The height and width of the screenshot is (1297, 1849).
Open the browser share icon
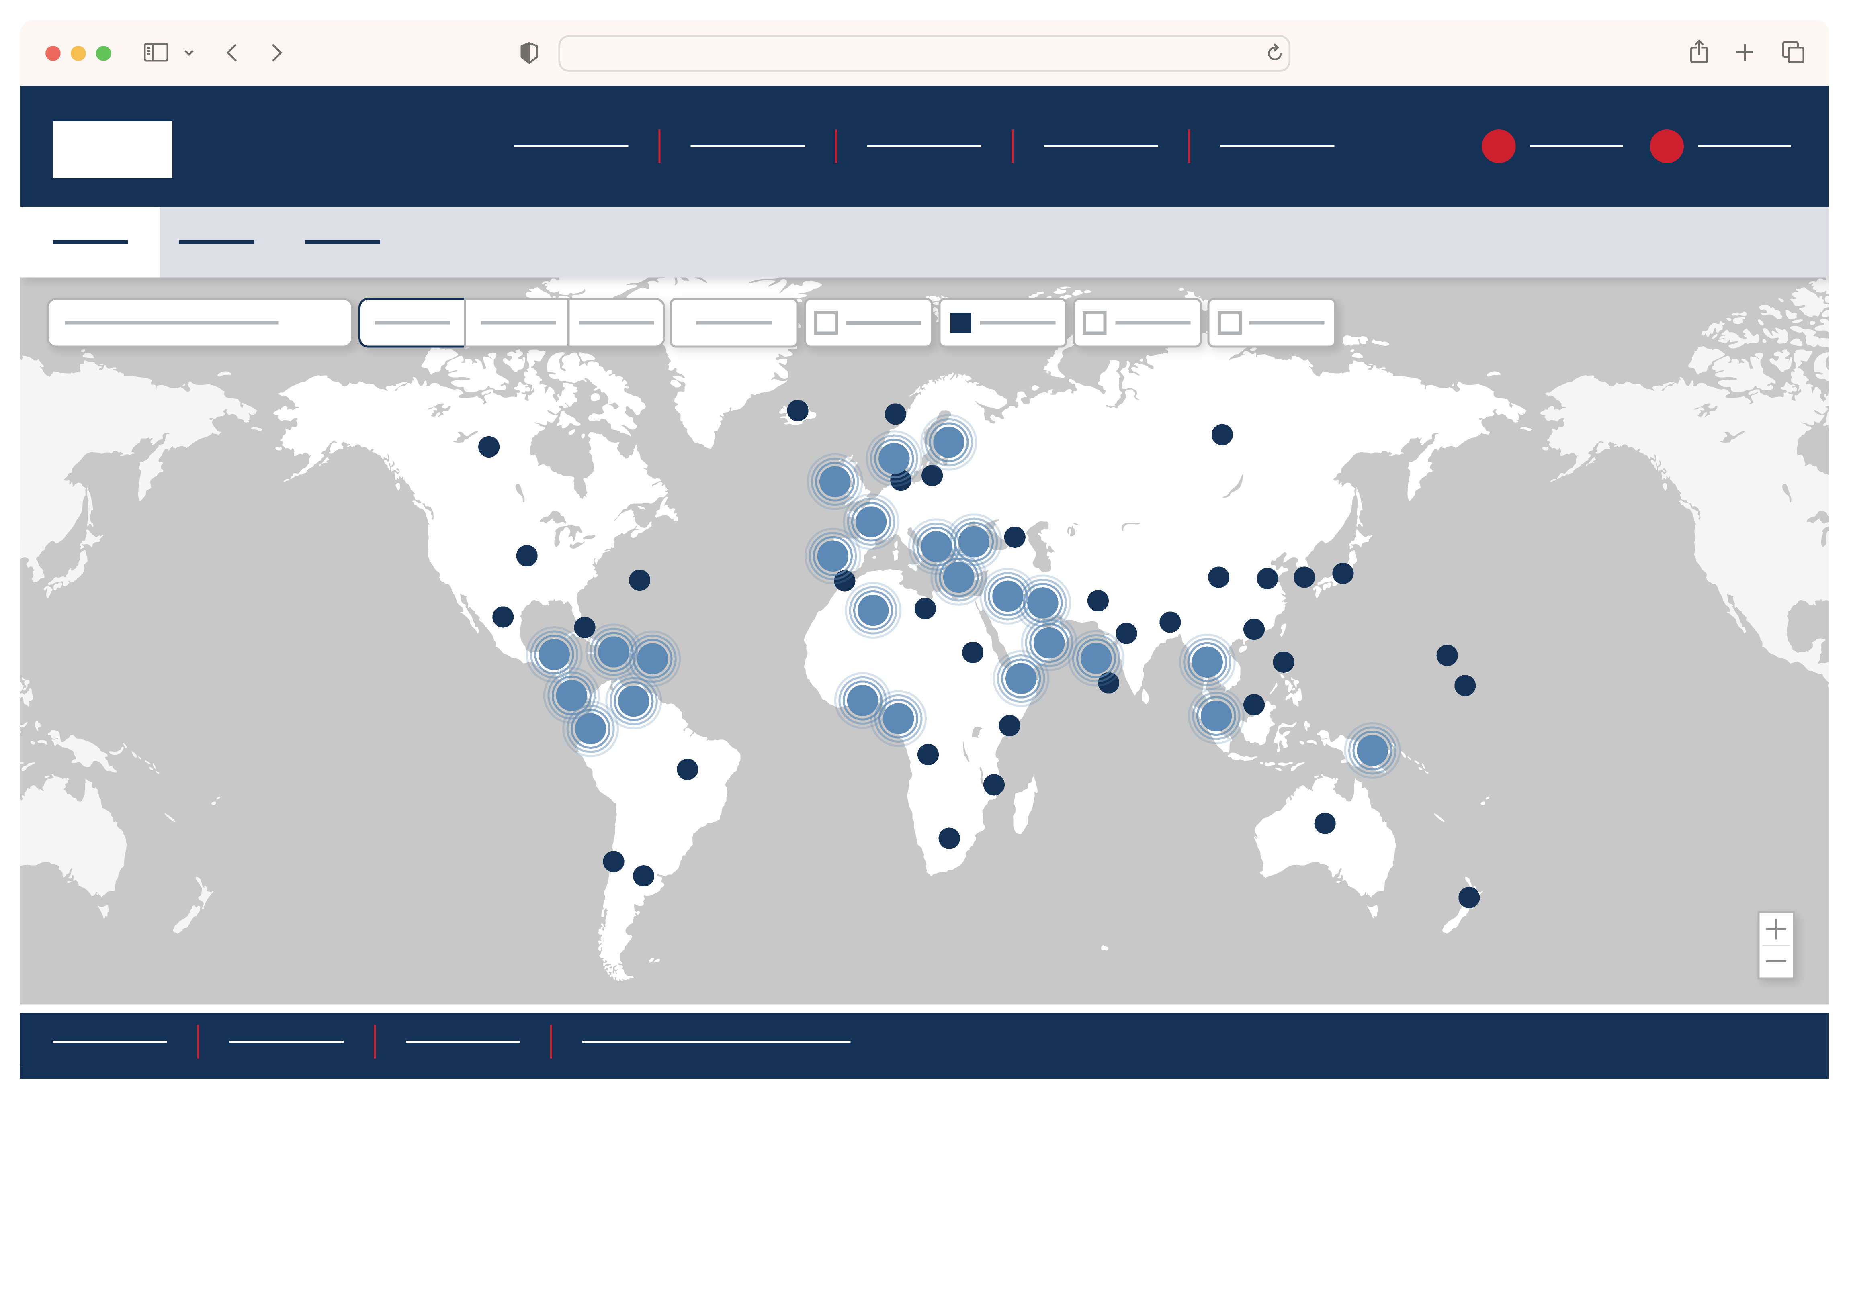coord(1699,52)
